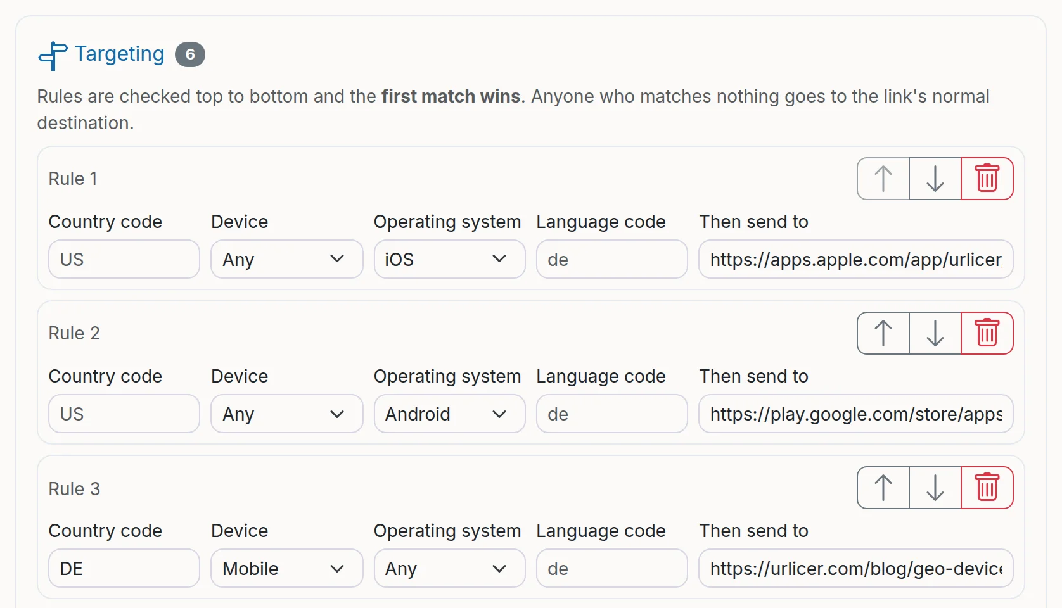Move Rule 2 up with arrow icon

(x=883, y=333)
